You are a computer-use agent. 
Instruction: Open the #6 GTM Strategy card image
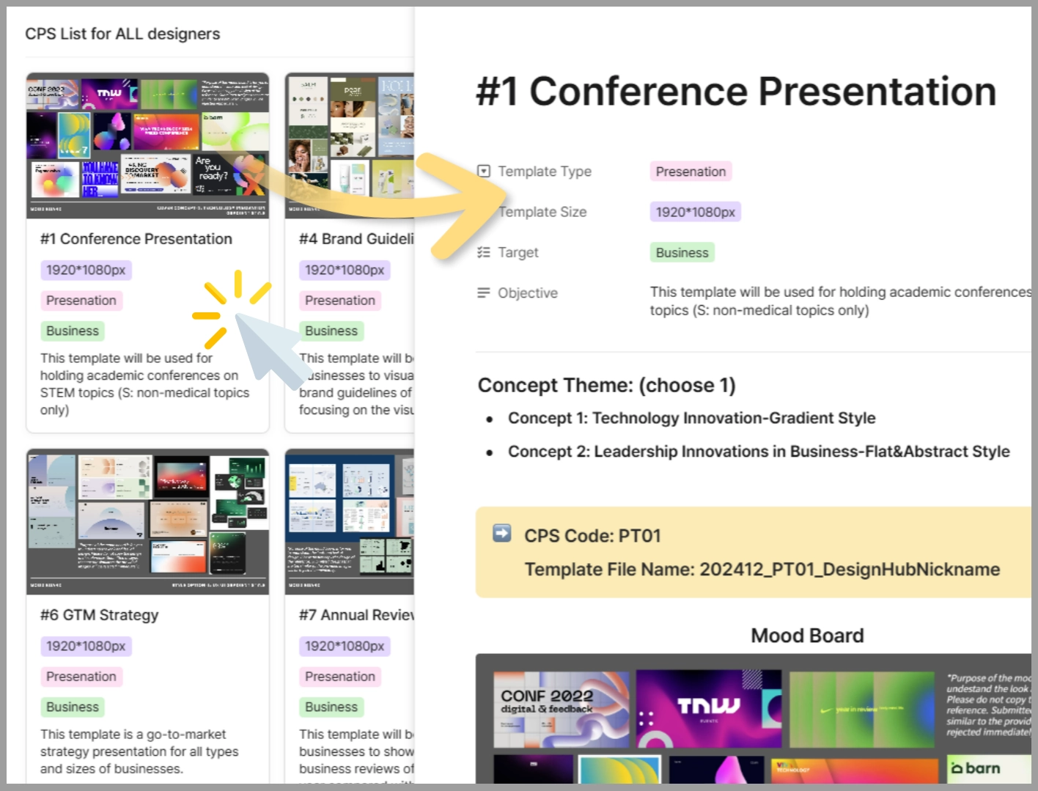click(x=147, y=521)
